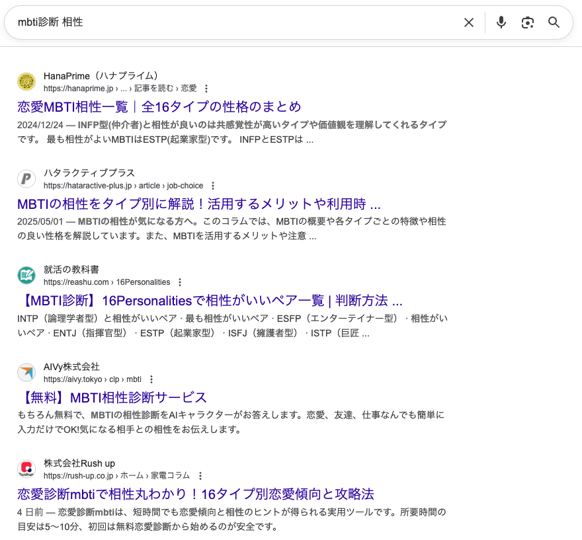Open the 恋愛診断mbtiで相性丸わかり article
The height and width of the screenshot is (540, 582).
tap(194, 494)
